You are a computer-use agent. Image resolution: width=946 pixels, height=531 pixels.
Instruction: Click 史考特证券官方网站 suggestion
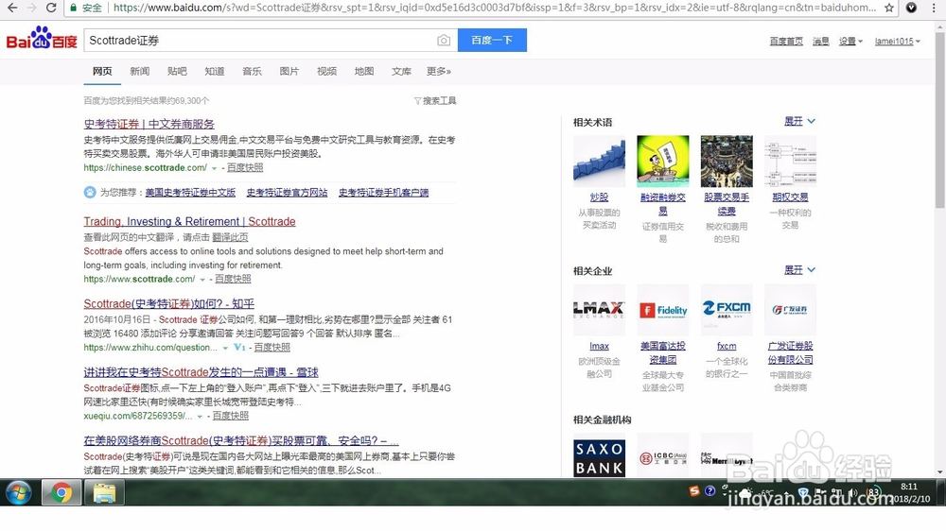click(x=287, y=193)
